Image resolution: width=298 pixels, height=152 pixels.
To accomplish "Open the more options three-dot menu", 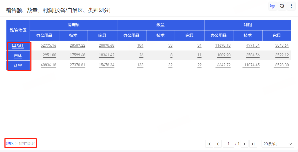I will pyautogui.click(x=291, y=6).
